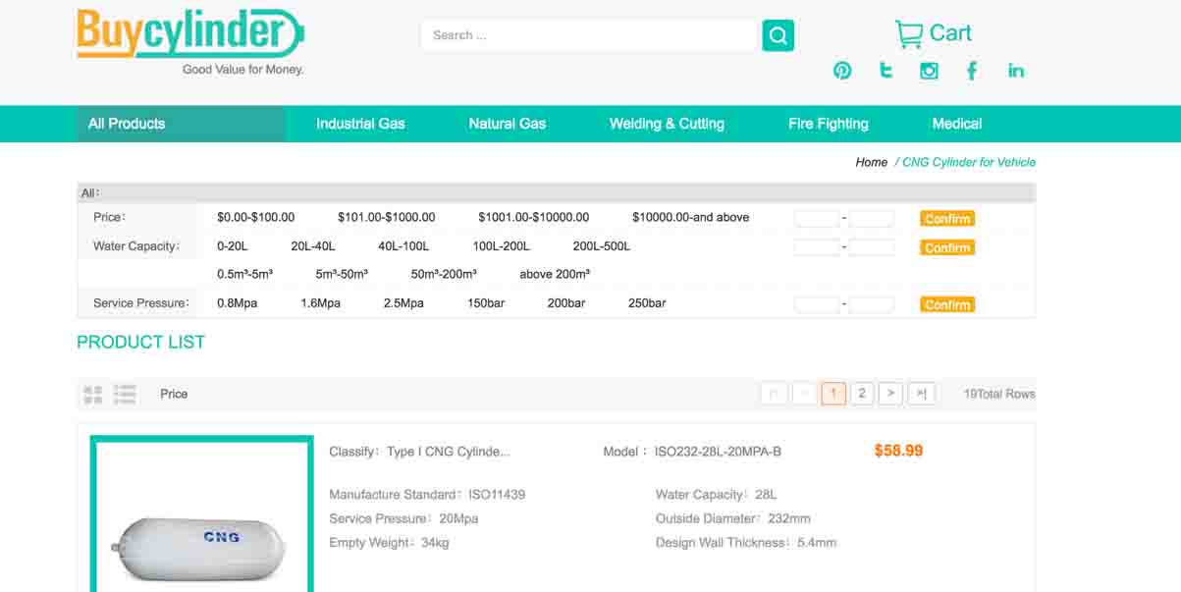Go to next page arrow
Screen dimensions: 1181x592
click(890, 394)
